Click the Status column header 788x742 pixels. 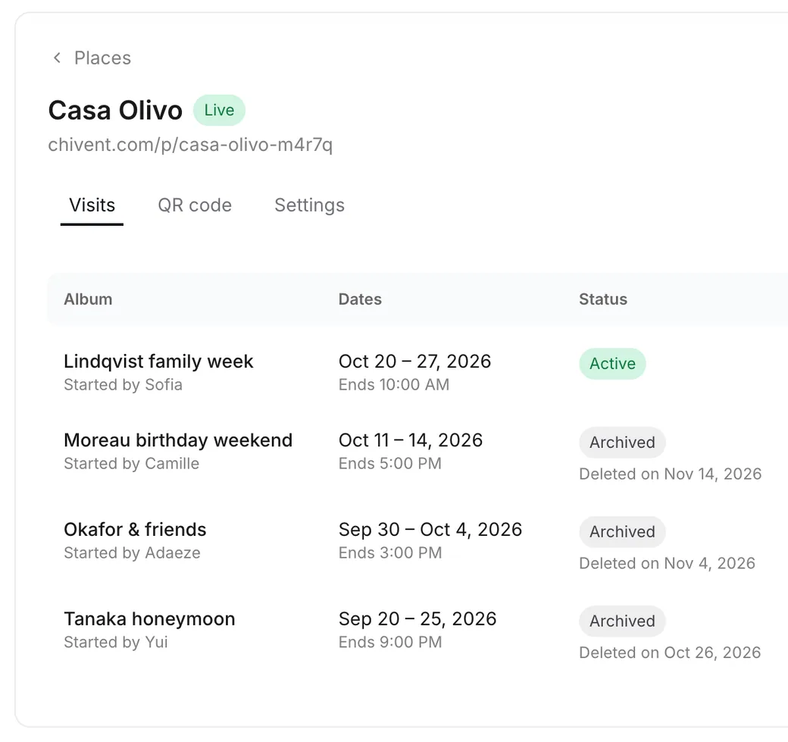(x=603, y=299)
